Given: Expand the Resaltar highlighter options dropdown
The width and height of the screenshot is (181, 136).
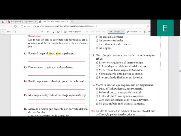Looking at the screenshot, I should click(140, 32).
